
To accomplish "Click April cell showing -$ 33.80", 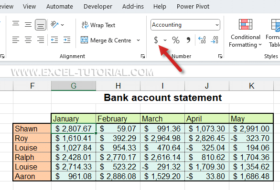I will point(207,176).
